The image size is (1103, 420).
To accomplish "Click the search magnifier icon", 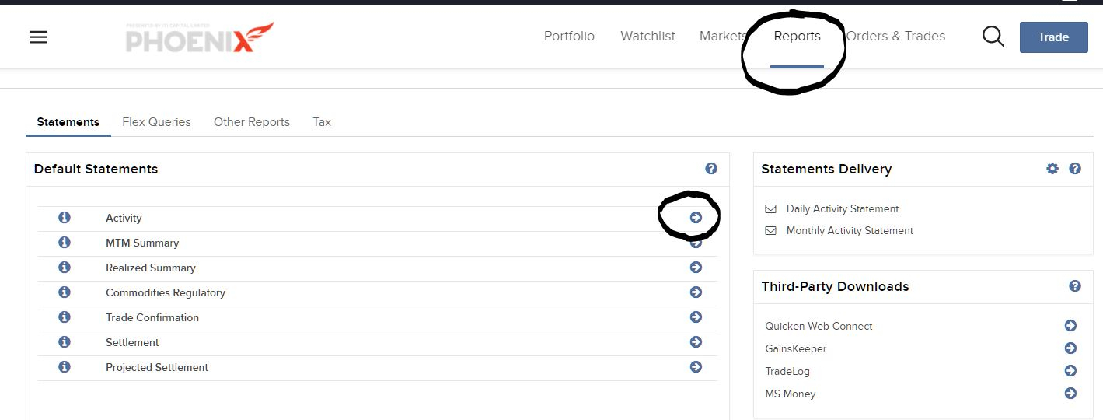I will tap(993, 37).
